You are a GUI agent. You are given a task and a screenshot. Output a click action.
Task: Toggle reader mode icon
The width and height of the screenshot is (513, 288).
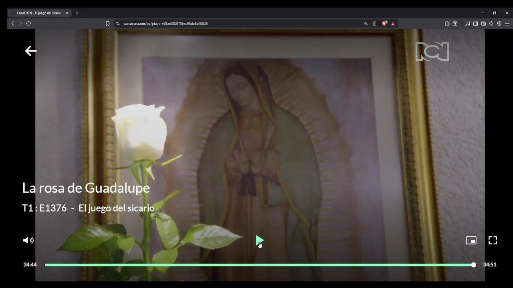coord(374,24)
